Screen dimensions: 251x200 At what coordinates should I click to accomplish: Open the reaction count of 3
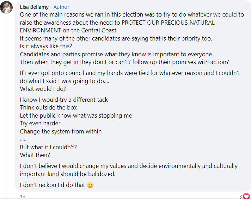240,196
